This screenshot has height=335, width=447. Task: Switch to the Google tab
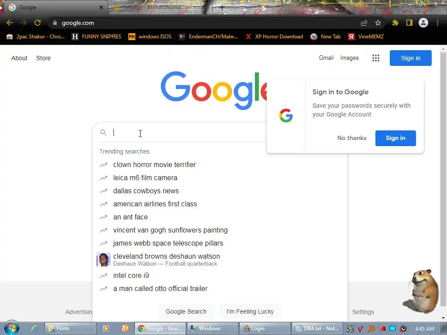point(54,7)
